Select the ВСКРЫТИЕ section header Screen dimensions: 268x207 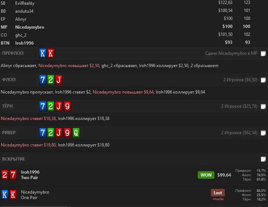tap(13, 159)
